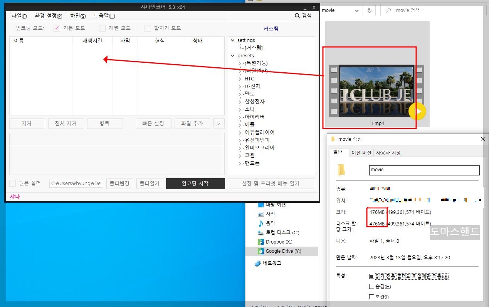The width and height of the screenshot is (489, 307).
Task: Open Google Drive (Y:) in the sidebar
Action: pyautogui.click(x=261, y=251)
